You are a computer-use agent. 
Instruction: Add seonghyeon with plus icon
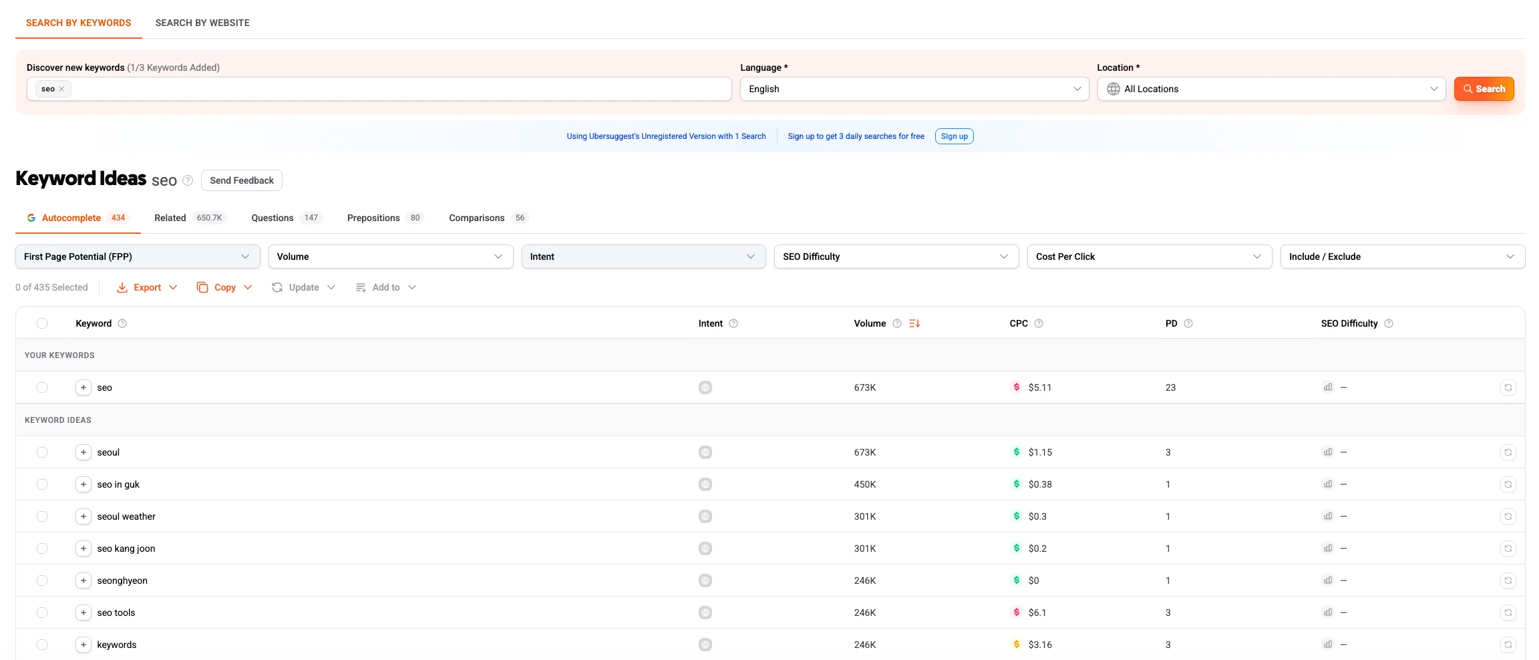[83, 581]
